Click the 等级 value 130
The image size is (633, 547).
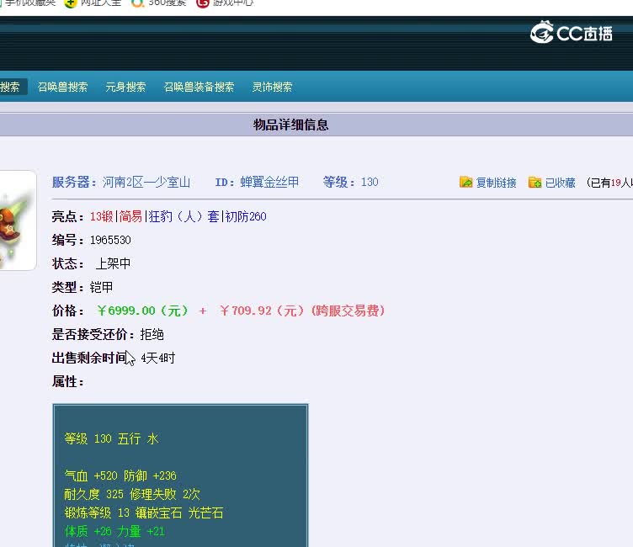(x=370, y=182)
